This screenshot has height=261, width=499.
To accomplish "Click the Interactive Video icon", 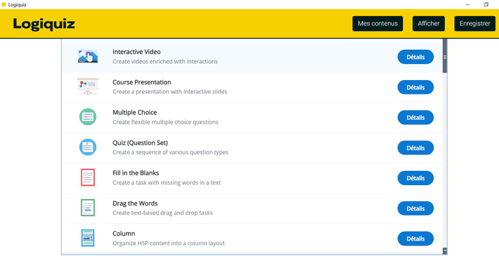I will coord(87,57).
